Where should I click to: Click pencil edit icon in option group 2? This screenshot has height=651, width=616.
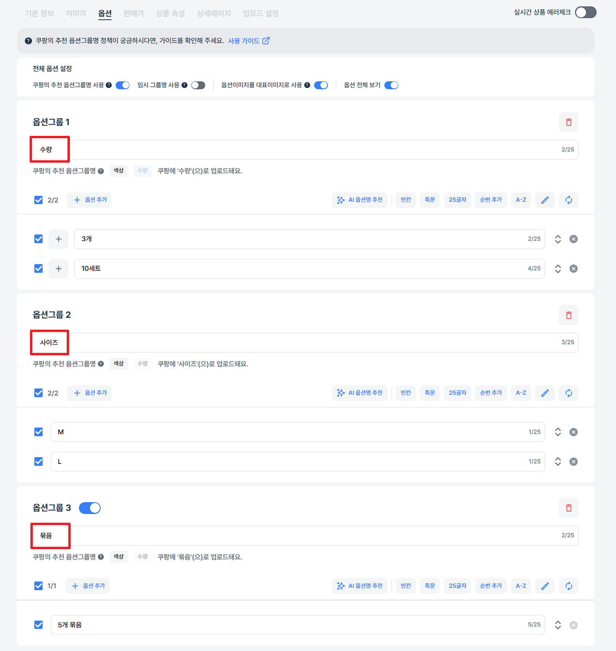545,393
